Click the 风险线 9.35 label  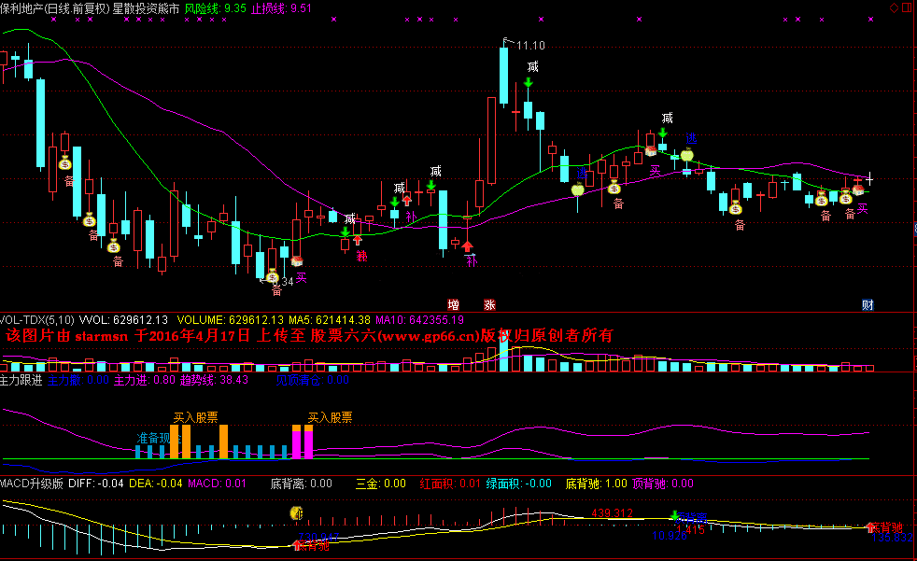point(215,7)
